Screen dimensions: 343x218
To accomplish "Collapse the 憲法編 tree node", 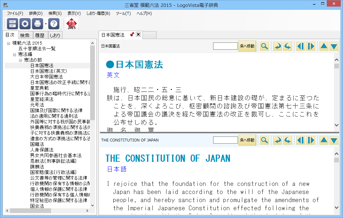I will point(14,54).
